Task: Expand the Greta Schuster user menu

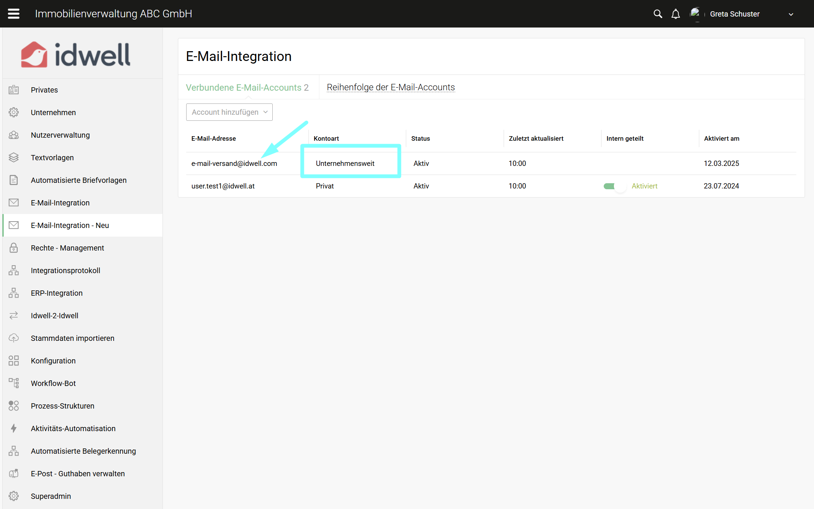Action: coord(791,14)
